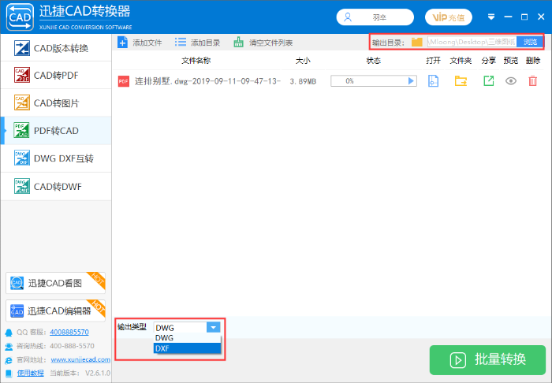Click the version text V2.6.1.0

click(98, 374)
